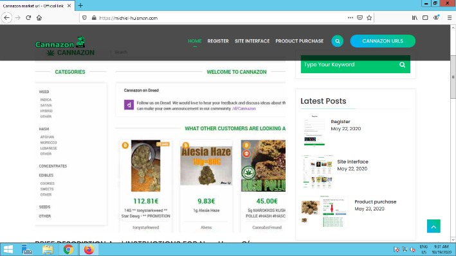The height and width of the screenshot is (256, 456).
Task: Click the CANNAZON URLS button
Action: pos(383,41)
